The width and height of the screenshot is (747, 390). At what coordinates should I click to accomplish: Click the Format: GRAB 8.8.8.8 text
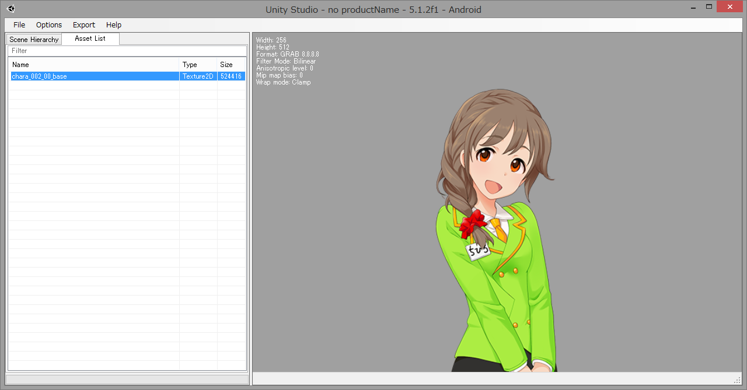[x=287, y=54]
